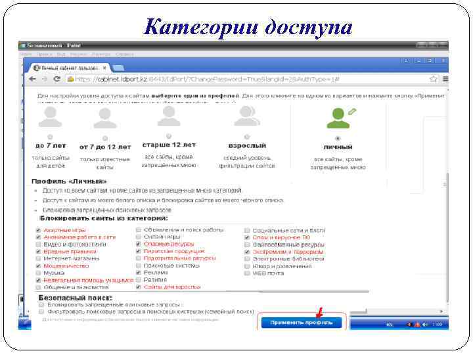Uncheck Опасные ресурсы category
The width and height of the screenshot is (473, 355).
[139, 244]
